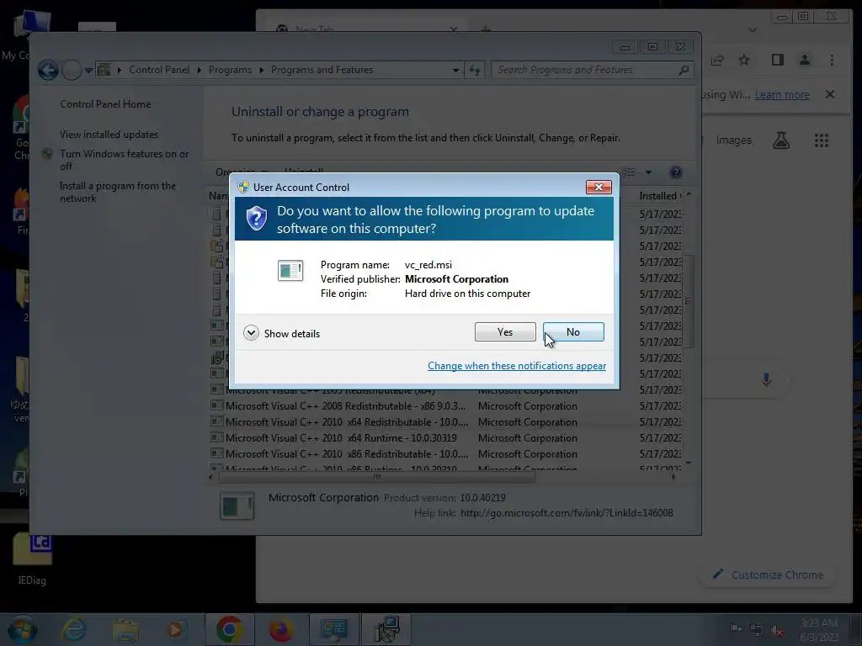Click the UAC question shield icon
This screenshot has height=646, width=862.
pyautogui.click(x=256, y=219)
